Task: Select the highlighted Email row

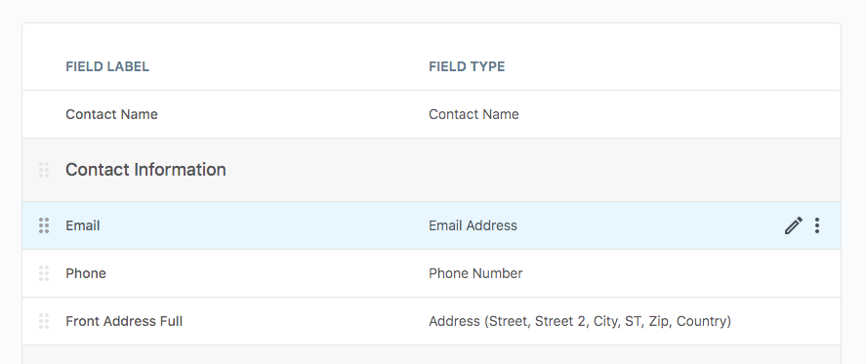Action: point(432,225)
